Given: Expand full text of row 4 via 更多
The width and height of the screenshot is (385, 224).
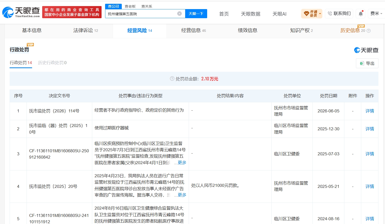Looking at the screenshot, I should (182, 195).
